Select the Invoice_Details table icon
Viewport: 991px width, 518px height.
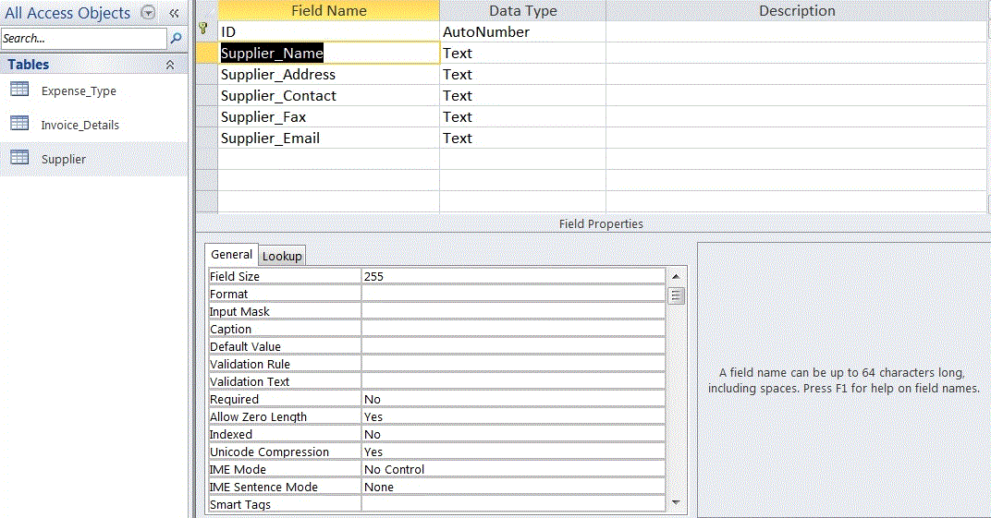[19, 123]
